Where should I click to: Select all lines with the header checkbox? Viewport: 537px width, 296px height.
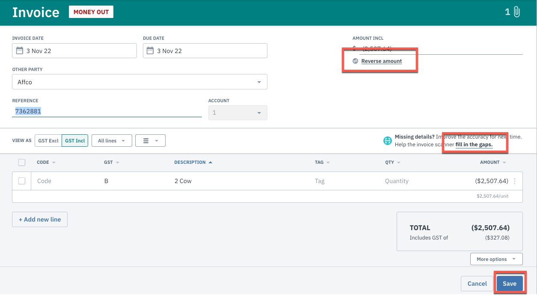(23, 162)
